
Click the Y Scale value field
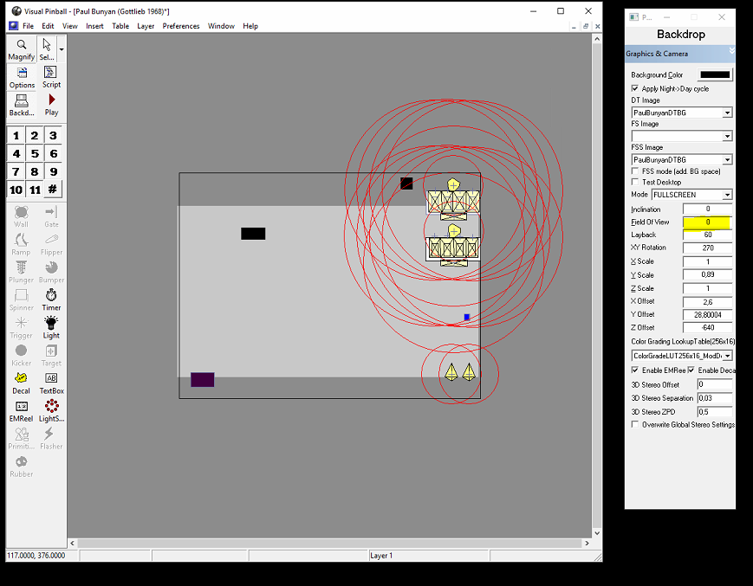pos(707,274)
